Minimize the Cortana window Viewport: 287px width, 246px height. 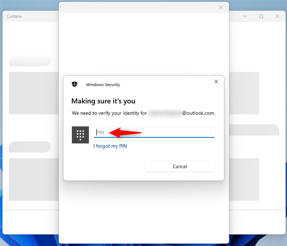point(245,16)
